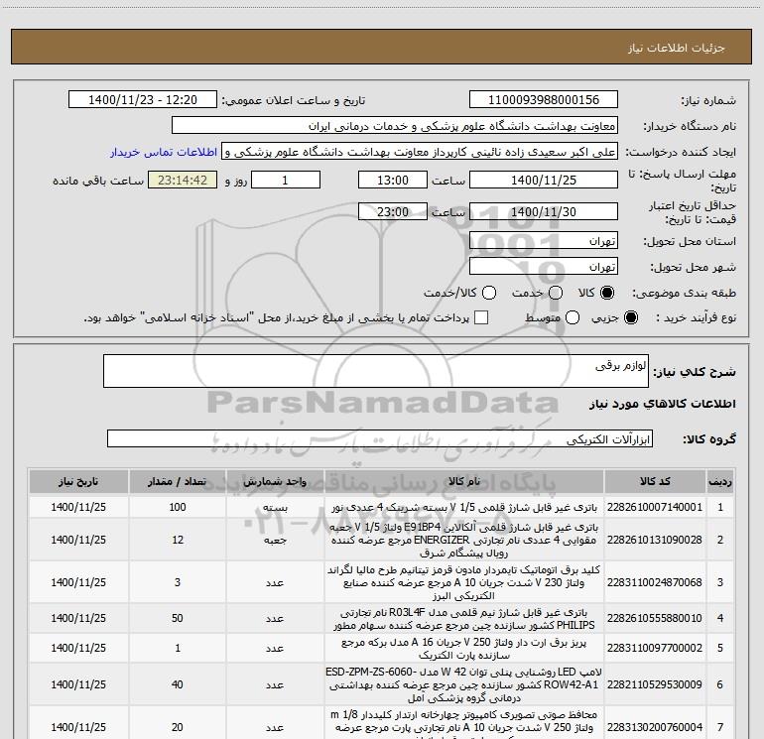Click product code 2282610131090028

pos(655,540)
